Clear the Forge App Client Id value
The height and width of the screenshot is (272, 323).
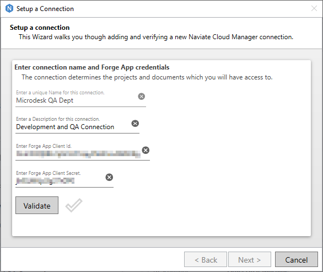(x=146, y=150)
